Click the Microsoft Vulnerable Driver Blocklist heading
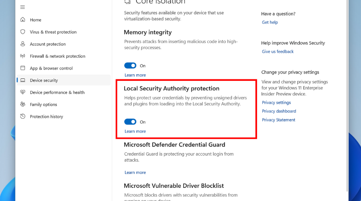The height and width of the screenshot is (201, 361). 174,186
